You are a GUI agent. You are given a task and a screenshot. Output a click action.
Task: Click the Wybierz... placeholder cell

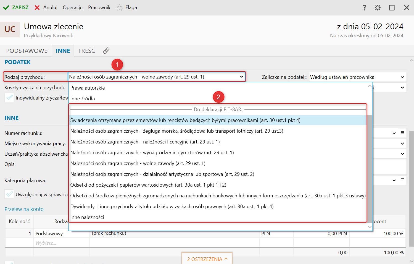click(x=62, y=243)
